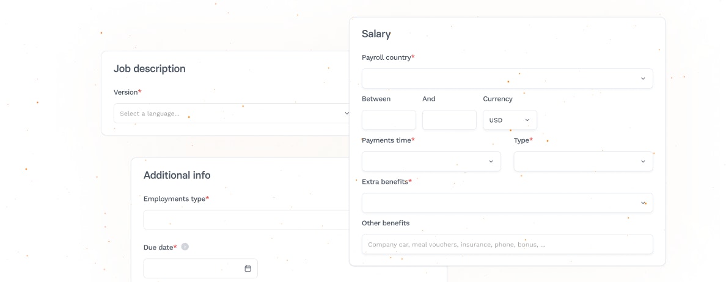Expand the Extra benefits dropdown

[x=507, y=203]
